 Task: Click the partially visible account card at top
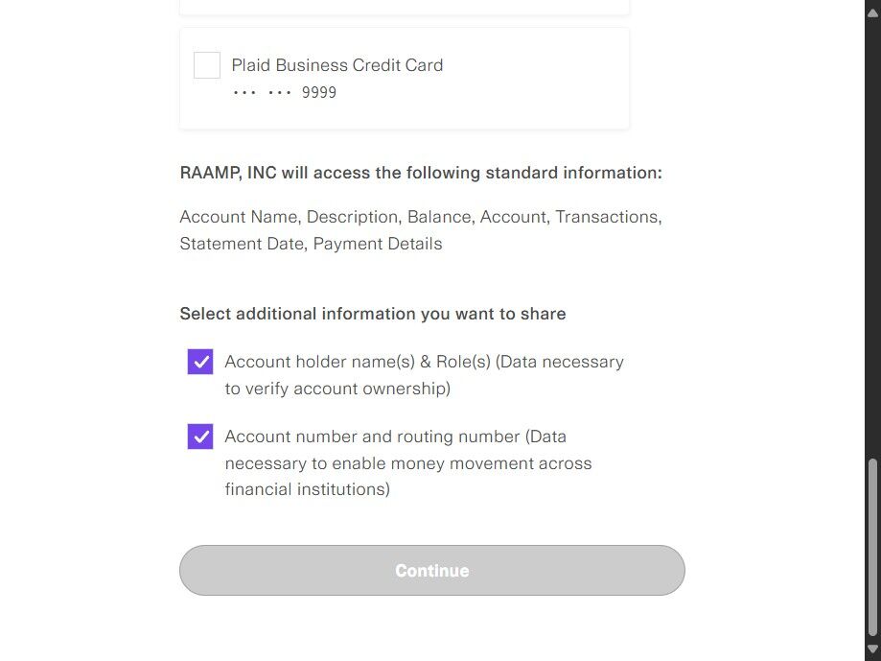[x=404, y=7]
